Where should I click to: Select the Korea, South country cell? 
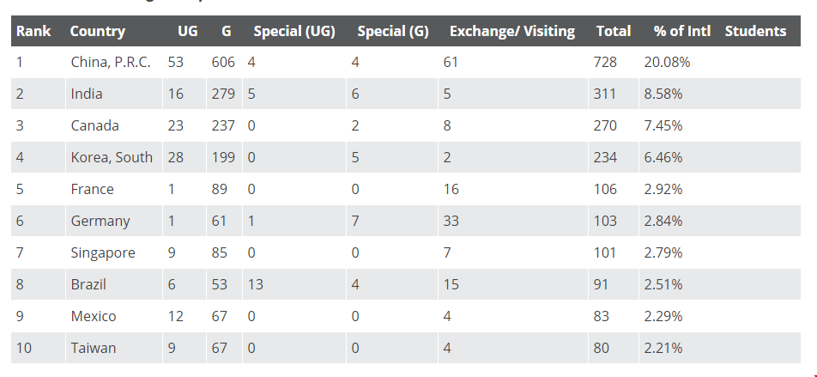tap(112, 157)
